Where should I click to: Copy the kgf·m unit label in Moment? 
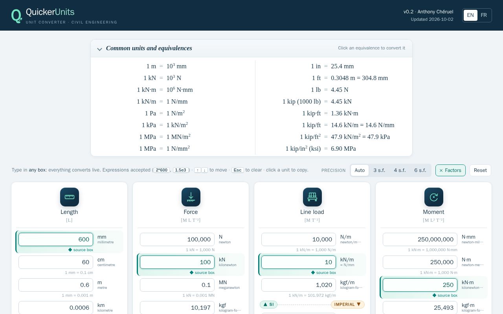click(472, 308)
